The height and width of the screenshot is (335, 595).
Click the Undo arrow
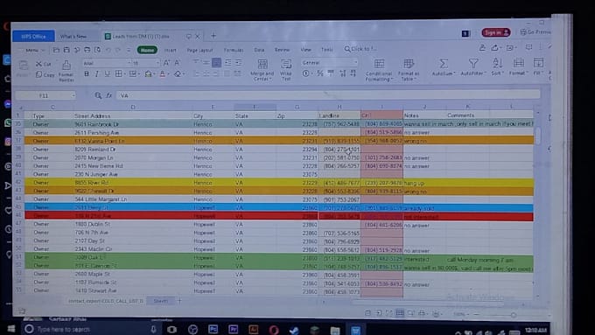tap(108, 50)
